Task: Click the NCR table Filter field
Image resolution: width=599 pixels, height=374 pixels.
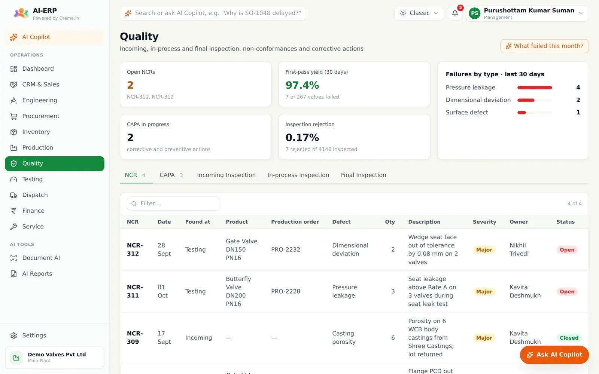Action: point(173,203)
